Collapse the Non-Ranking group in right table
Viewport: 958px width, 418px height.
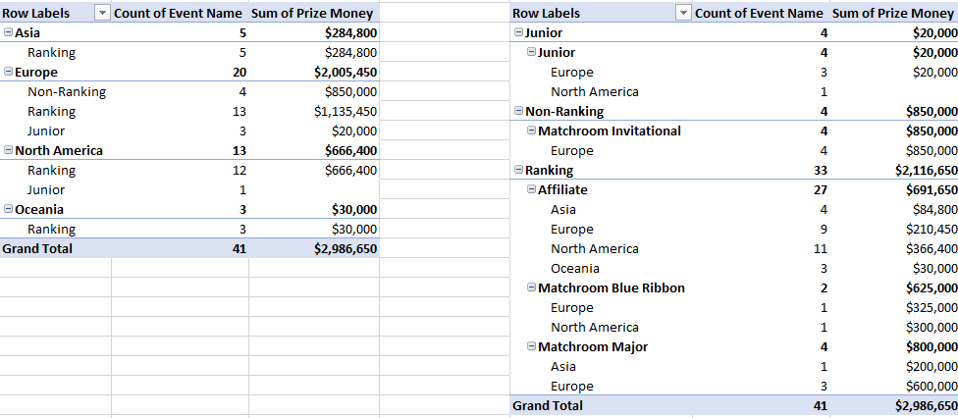tap(519, 112)
